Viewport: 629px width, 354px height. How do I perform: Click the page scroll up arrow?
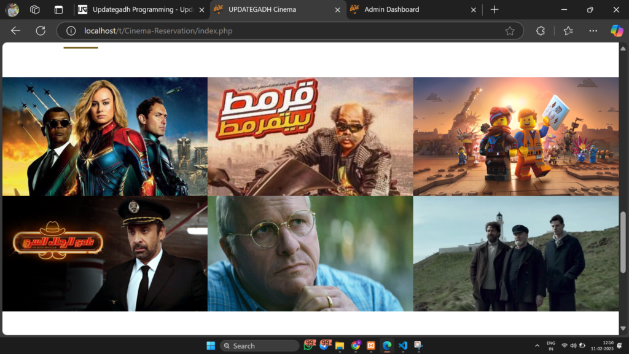pos(623,49)
